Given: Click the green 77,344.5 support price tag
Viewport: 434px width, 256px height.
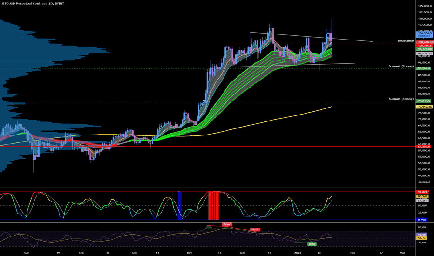Looking at the screenshot, I should pos(423,101).
